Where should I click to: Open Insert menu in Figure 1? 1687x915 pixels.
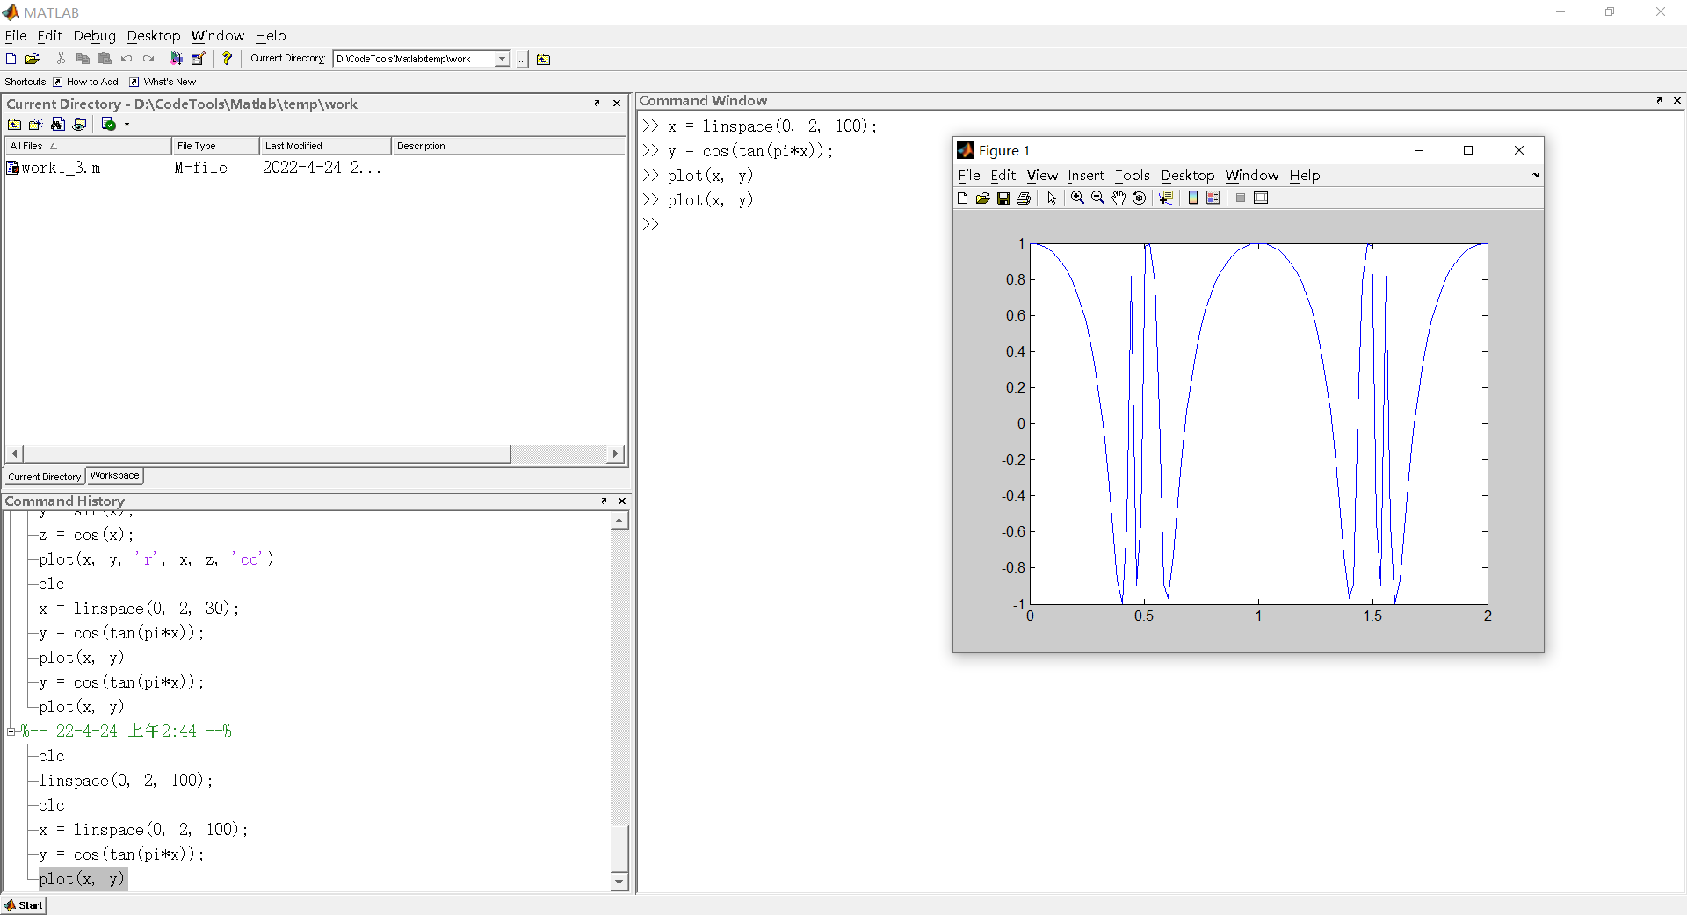tap(1086, 176)
